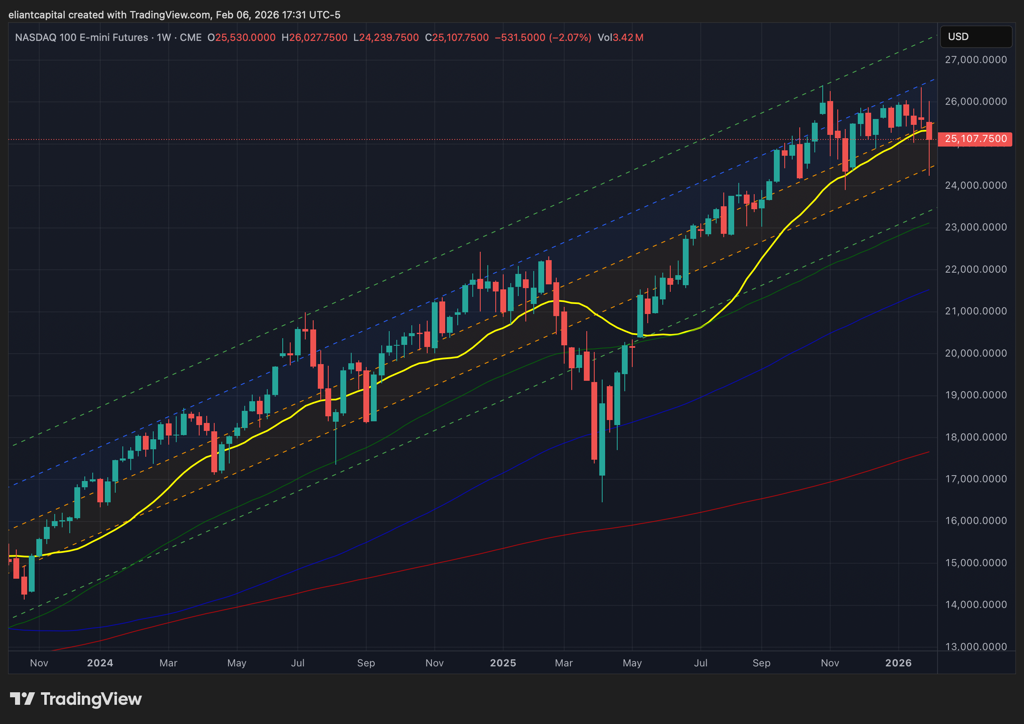The width and height of the screenshot is (1024, 724).
Task: Click the 25,107.7500 current price label
Action: (975, 139)
